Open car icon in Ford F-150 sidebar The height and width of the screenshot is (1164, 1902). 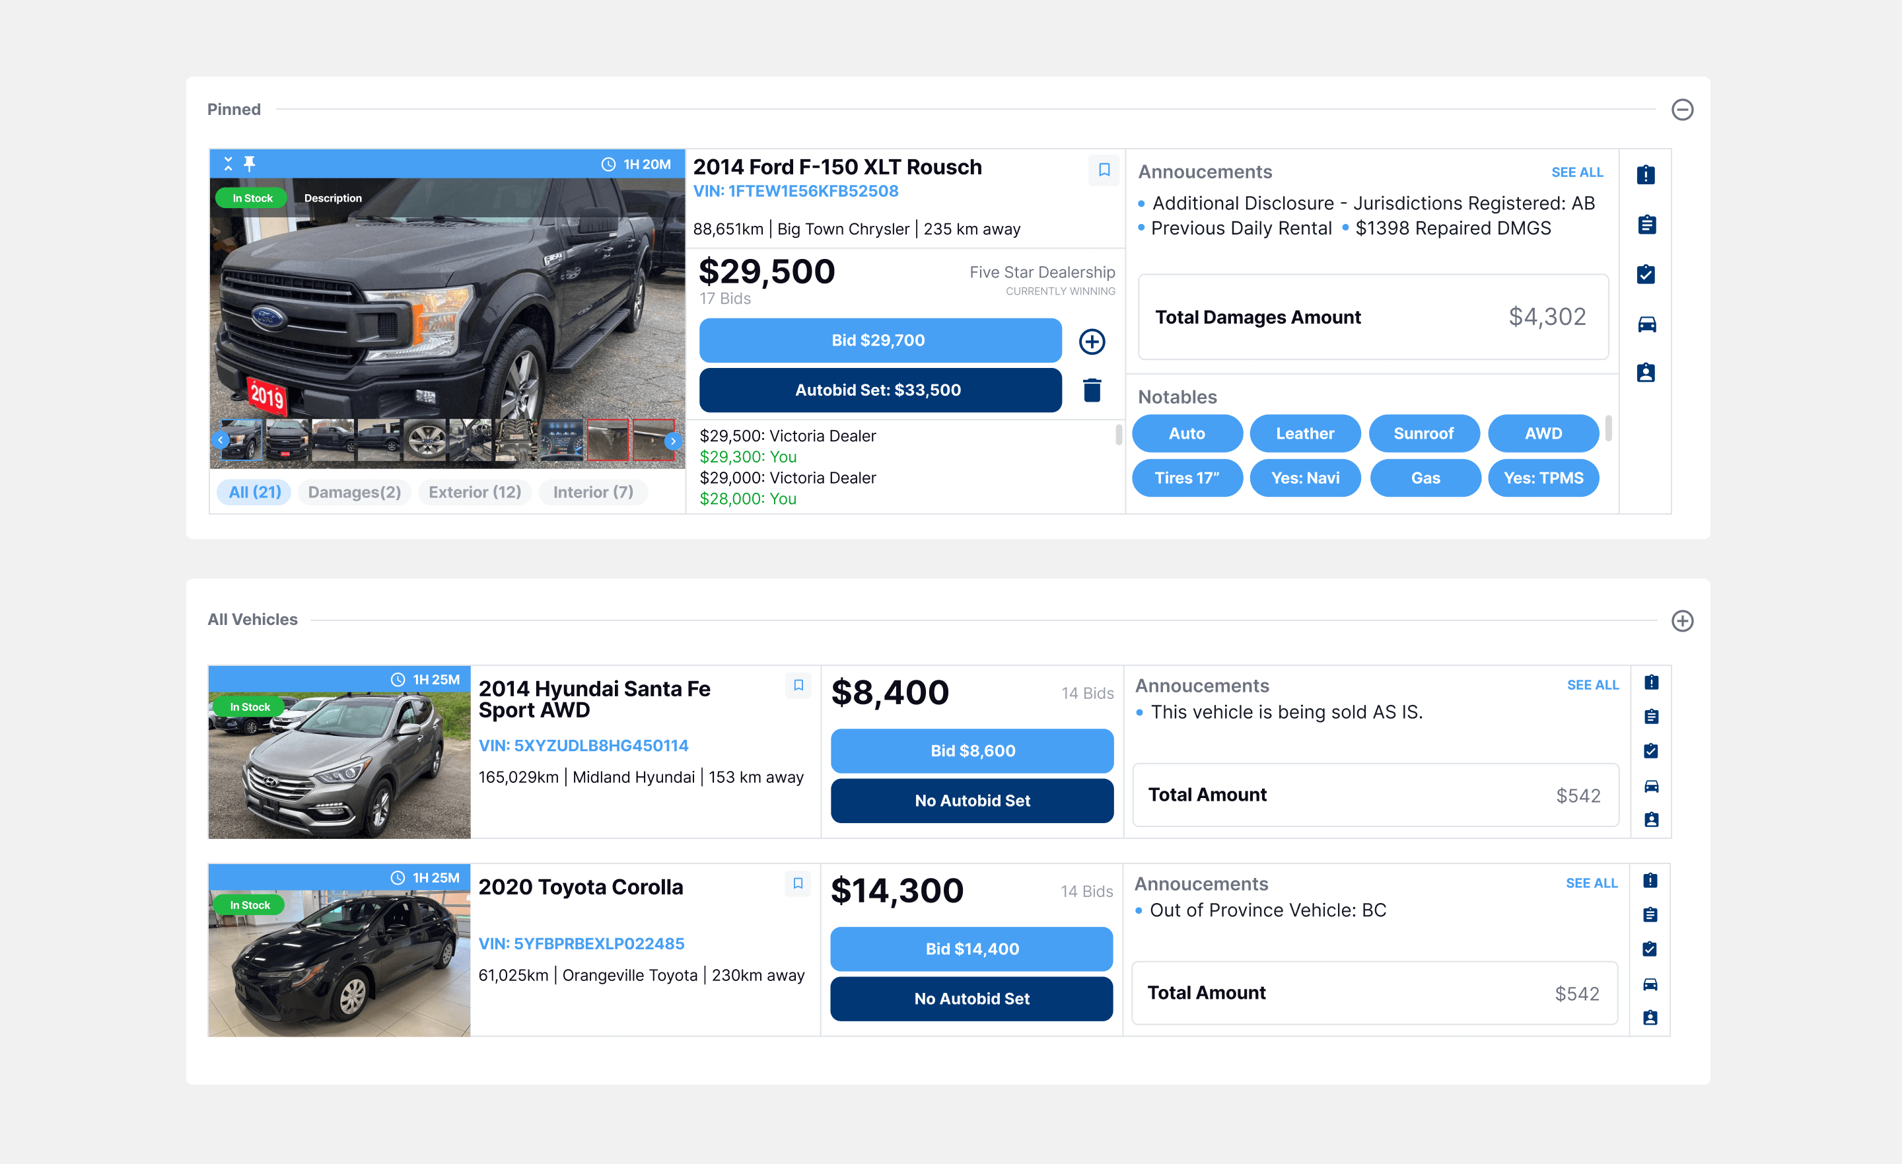pos(1646,324)
